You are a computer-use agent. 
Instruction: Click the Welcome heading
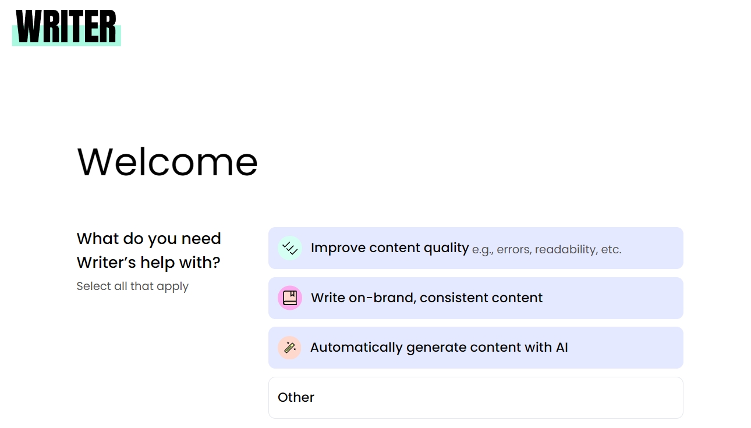tap(168, 161)
